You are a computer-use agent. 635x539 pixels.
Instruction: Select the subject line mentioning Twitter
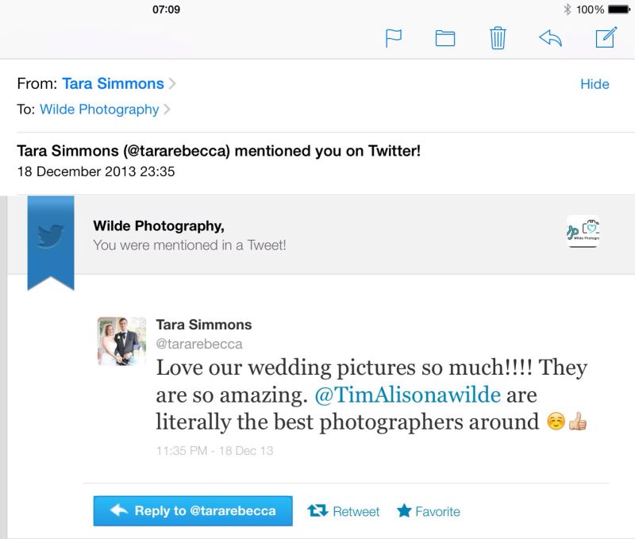point(219,151)
